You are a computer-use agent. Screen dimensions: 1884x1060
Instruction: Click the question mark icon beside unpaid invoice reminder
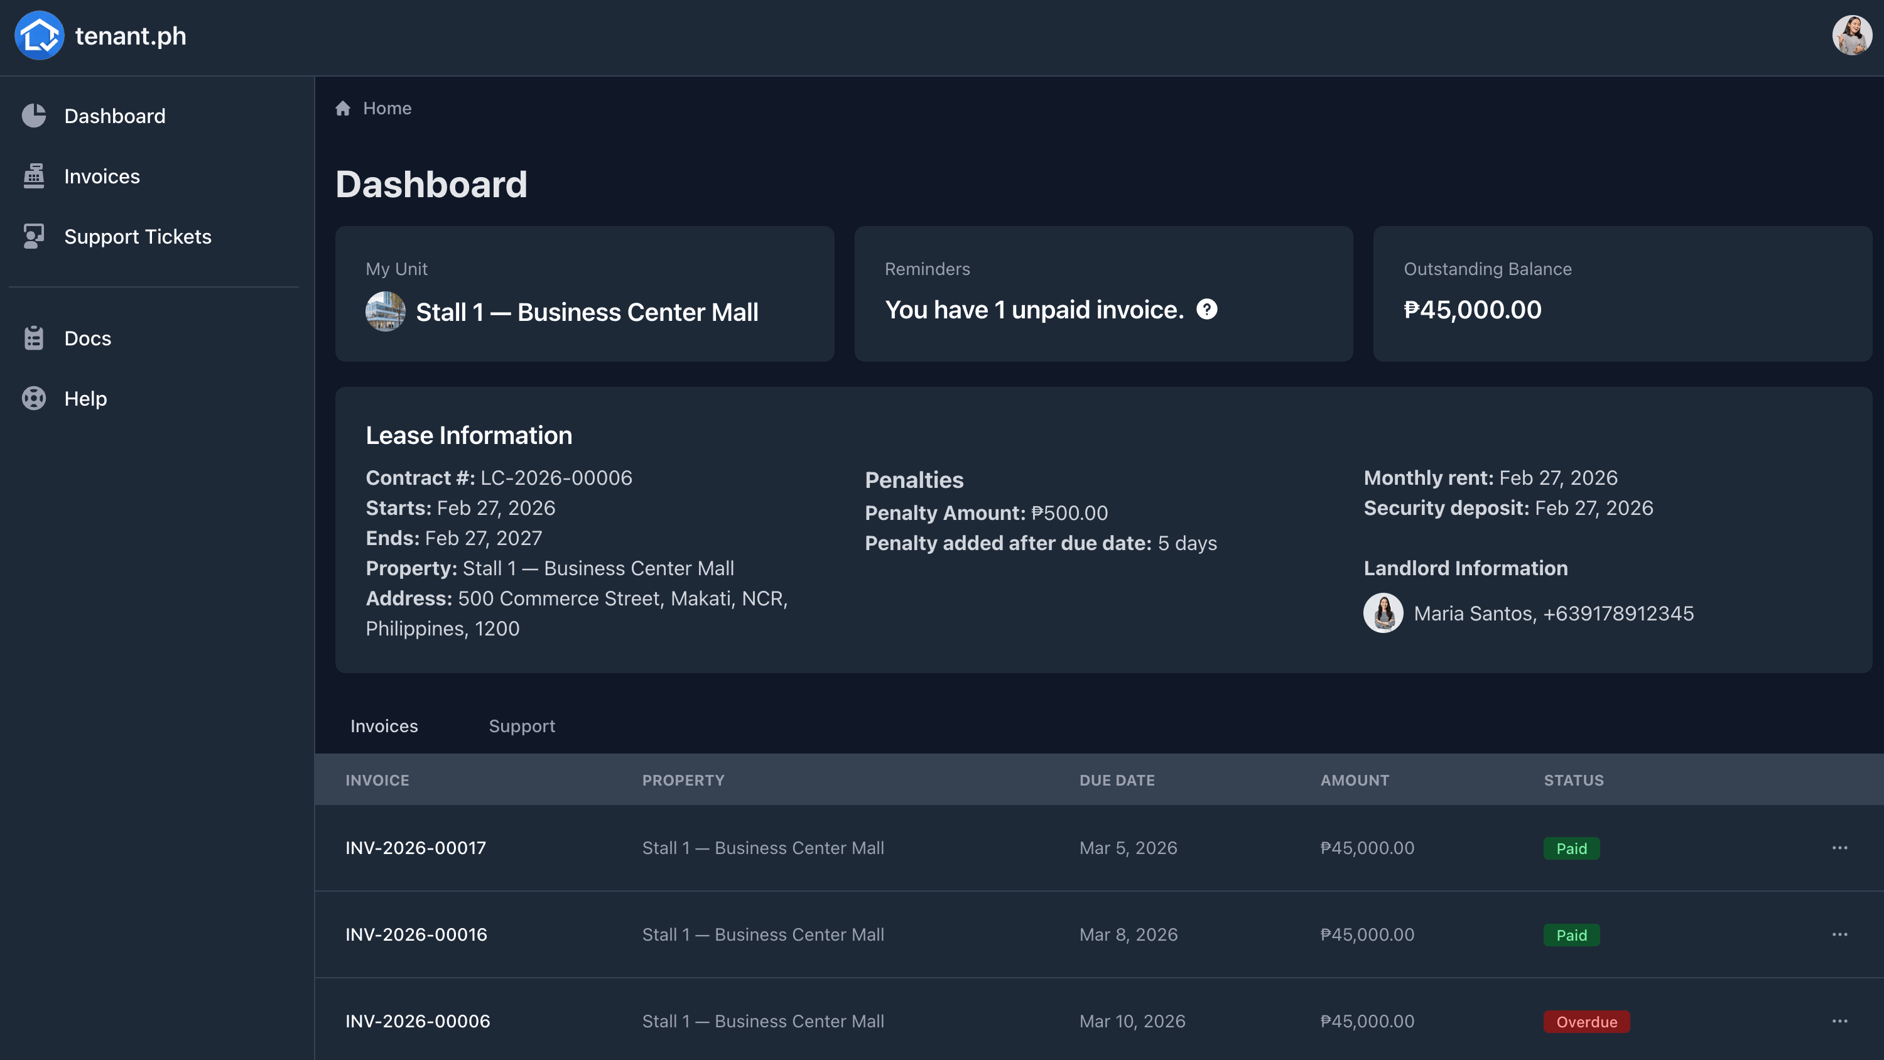[x=1207, y=310]
